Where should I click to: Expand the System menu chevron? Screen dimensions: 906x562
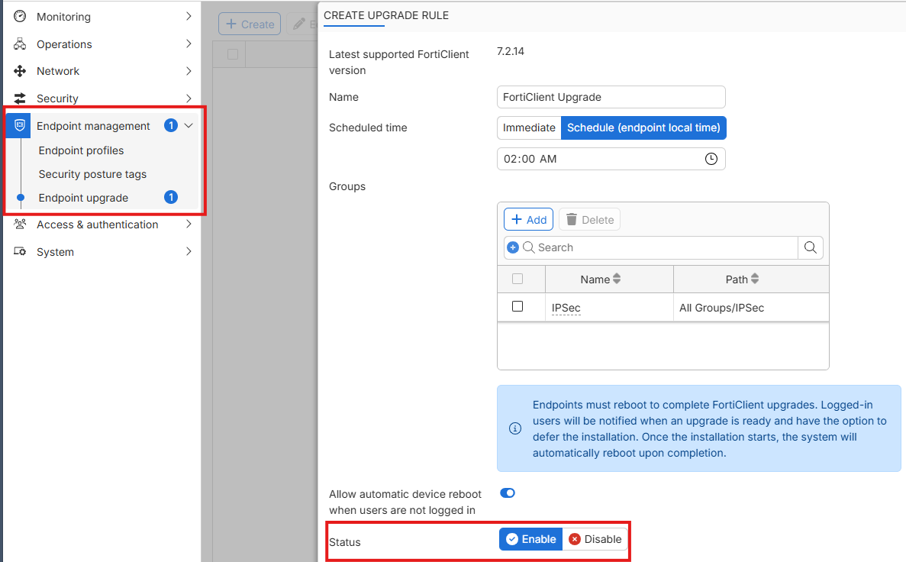189,251
